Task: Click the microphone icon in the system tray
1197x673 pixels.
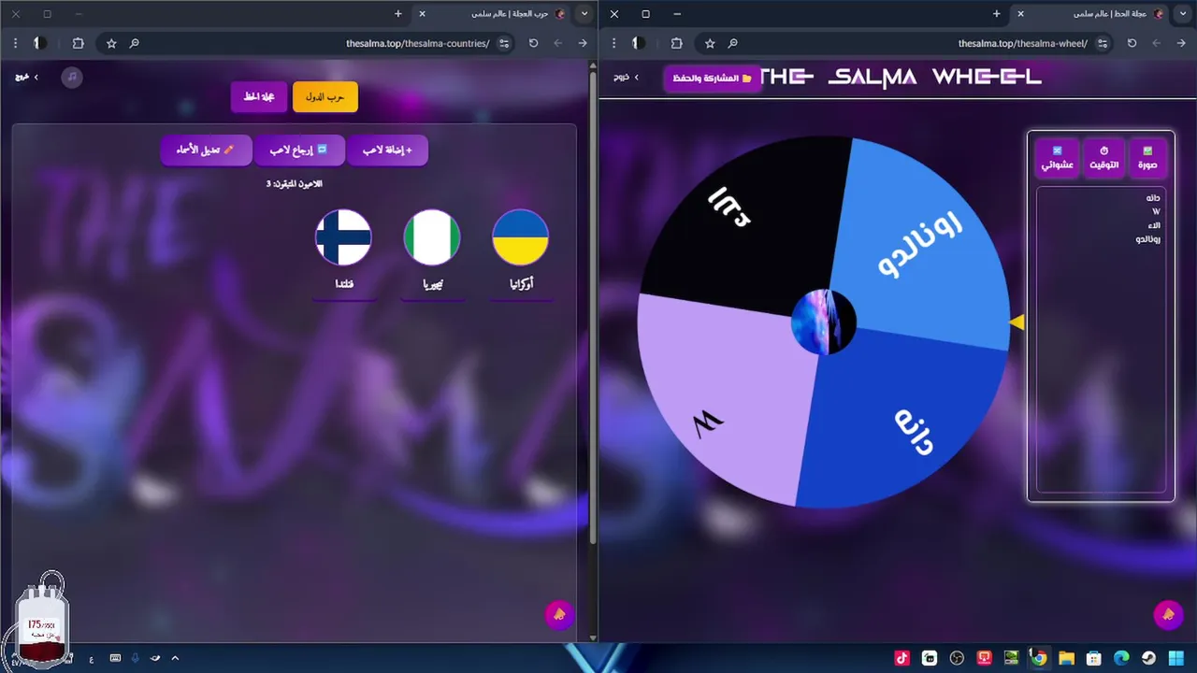Action: (x=135, y=658)
